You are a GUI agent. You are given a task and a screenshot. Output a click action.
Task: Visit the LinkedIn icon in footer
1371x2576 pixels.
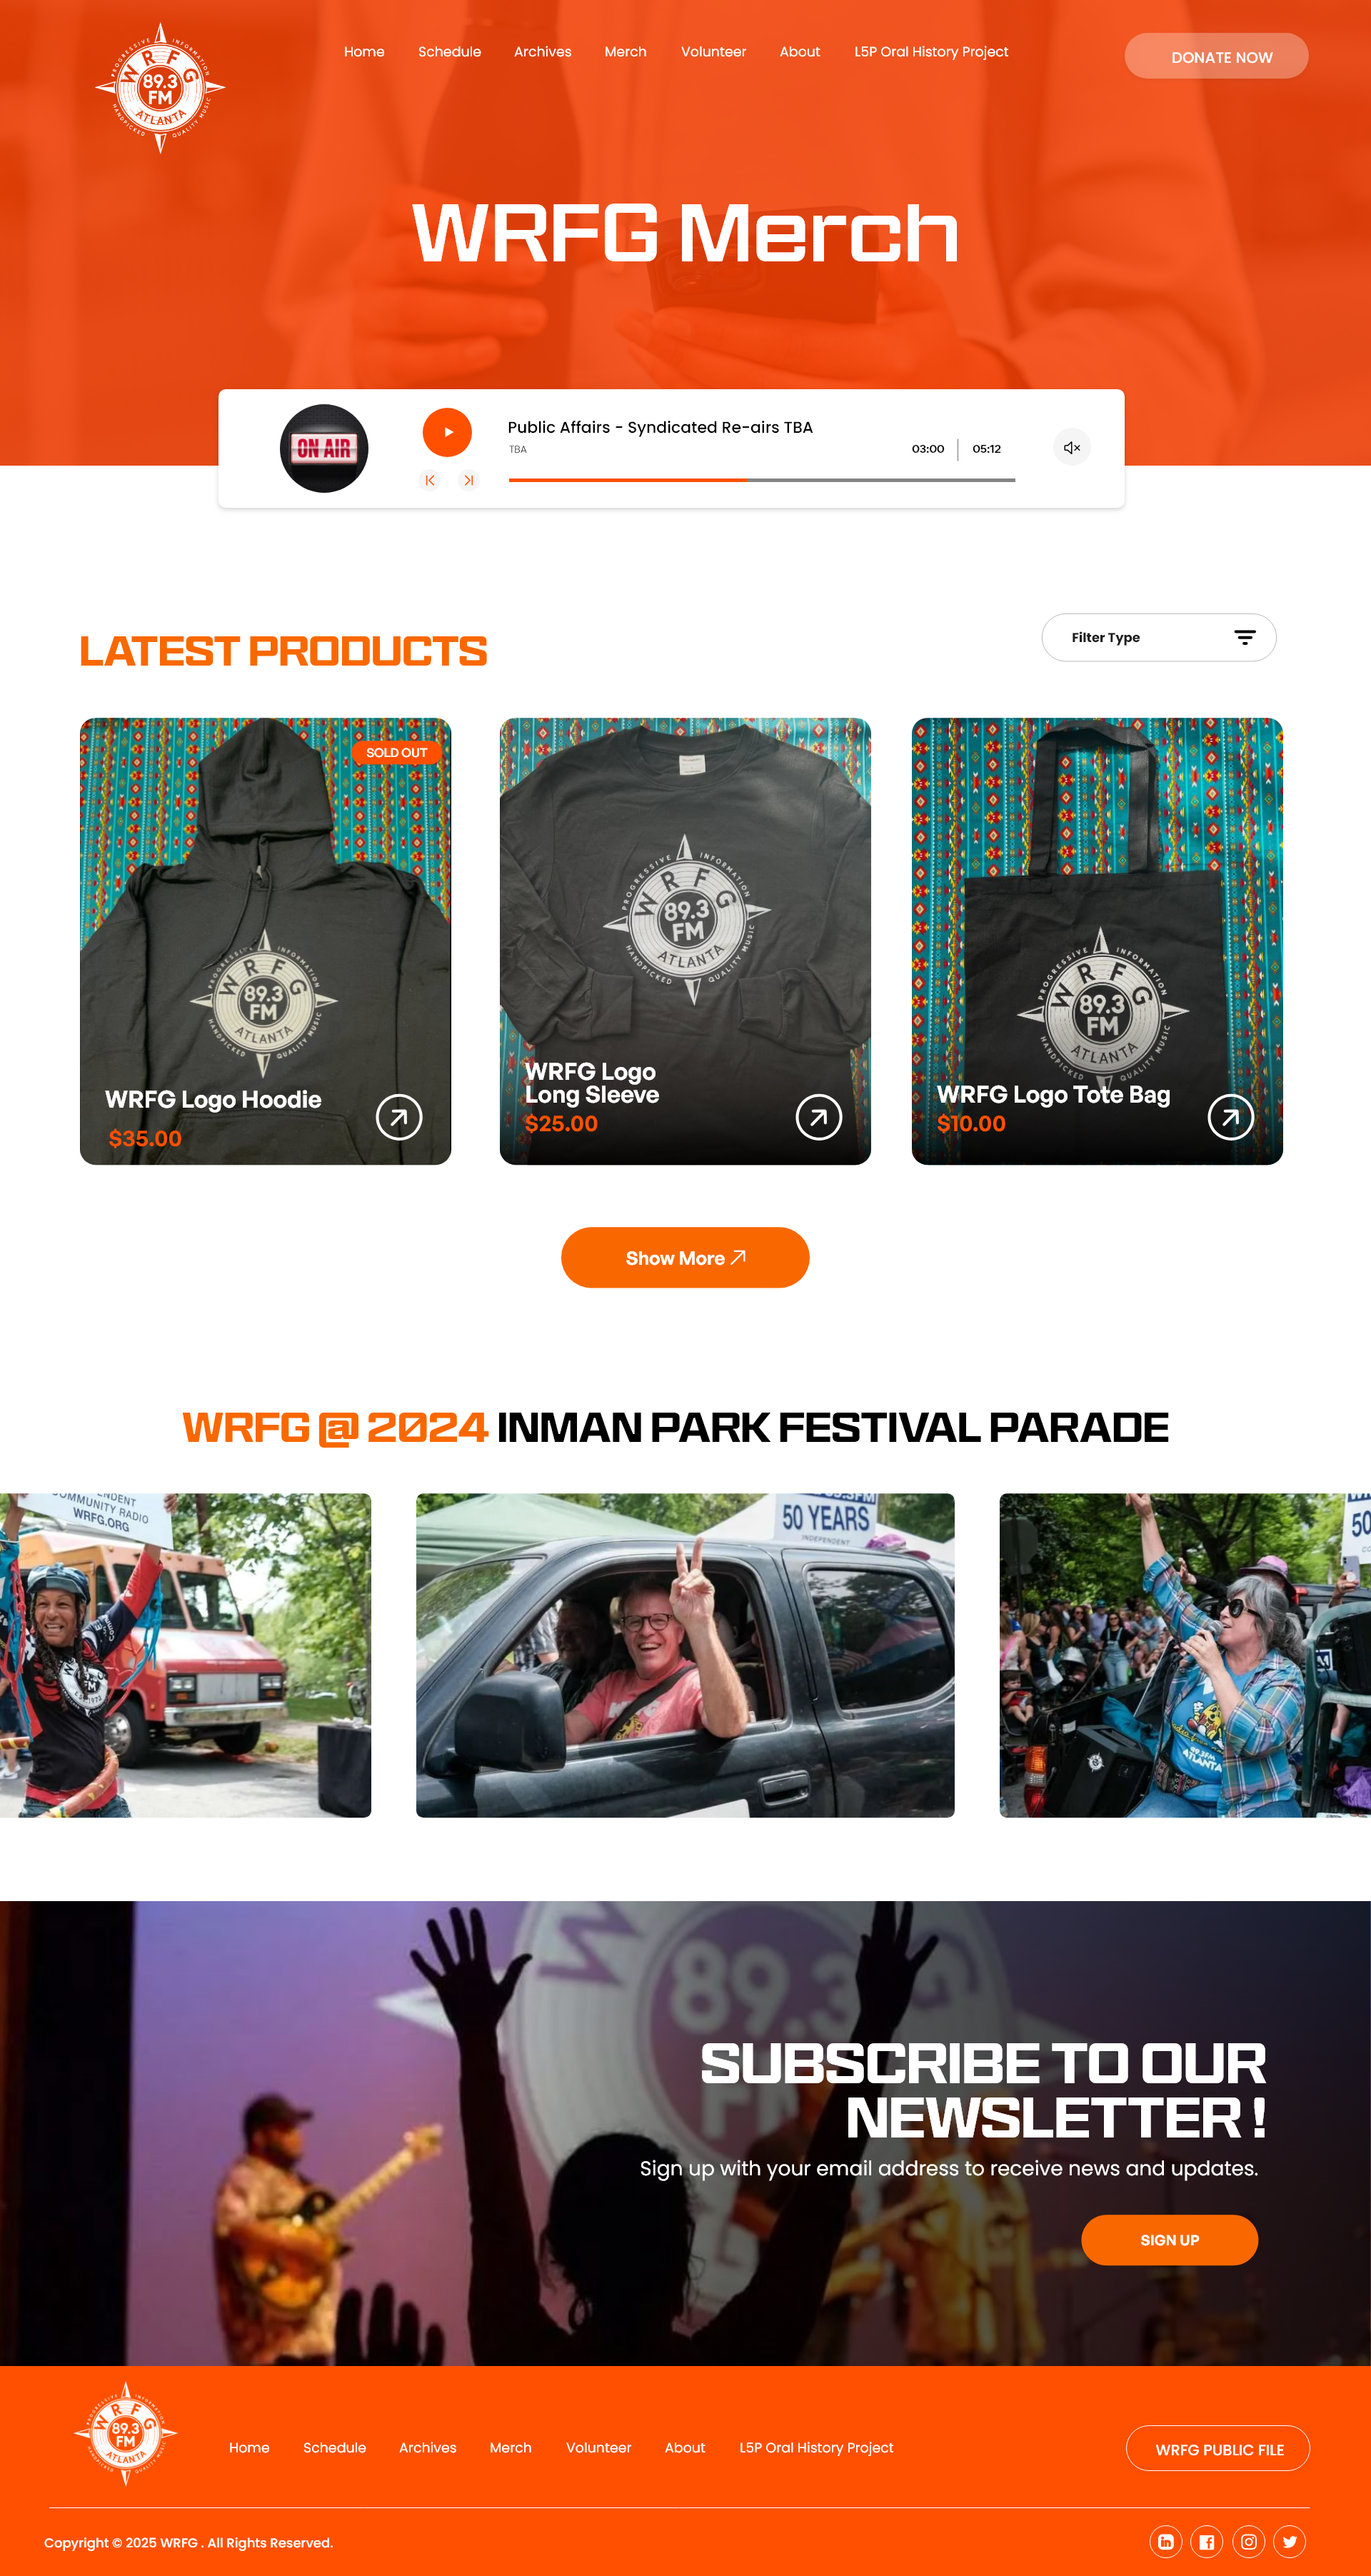click(x=1166, y=2541)
